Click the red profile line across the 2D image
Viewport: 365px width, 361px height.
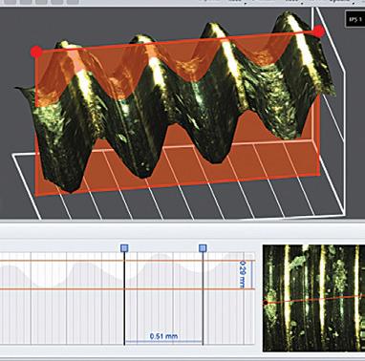tap(315, 299)
